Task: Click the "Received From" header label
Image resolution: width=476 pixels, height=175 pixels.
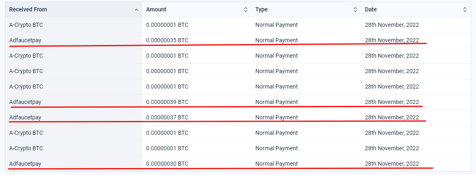Action: (28, 9)
